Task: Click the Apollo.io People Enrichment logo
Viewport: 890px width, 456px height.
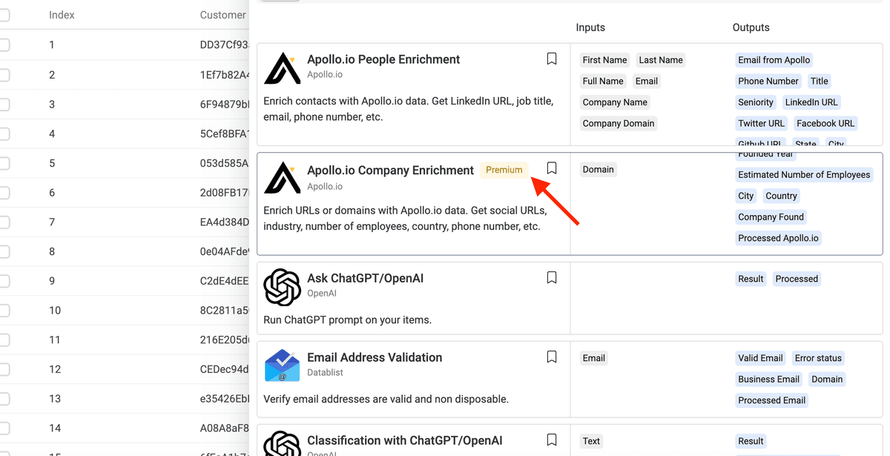Action: [283, 68]
